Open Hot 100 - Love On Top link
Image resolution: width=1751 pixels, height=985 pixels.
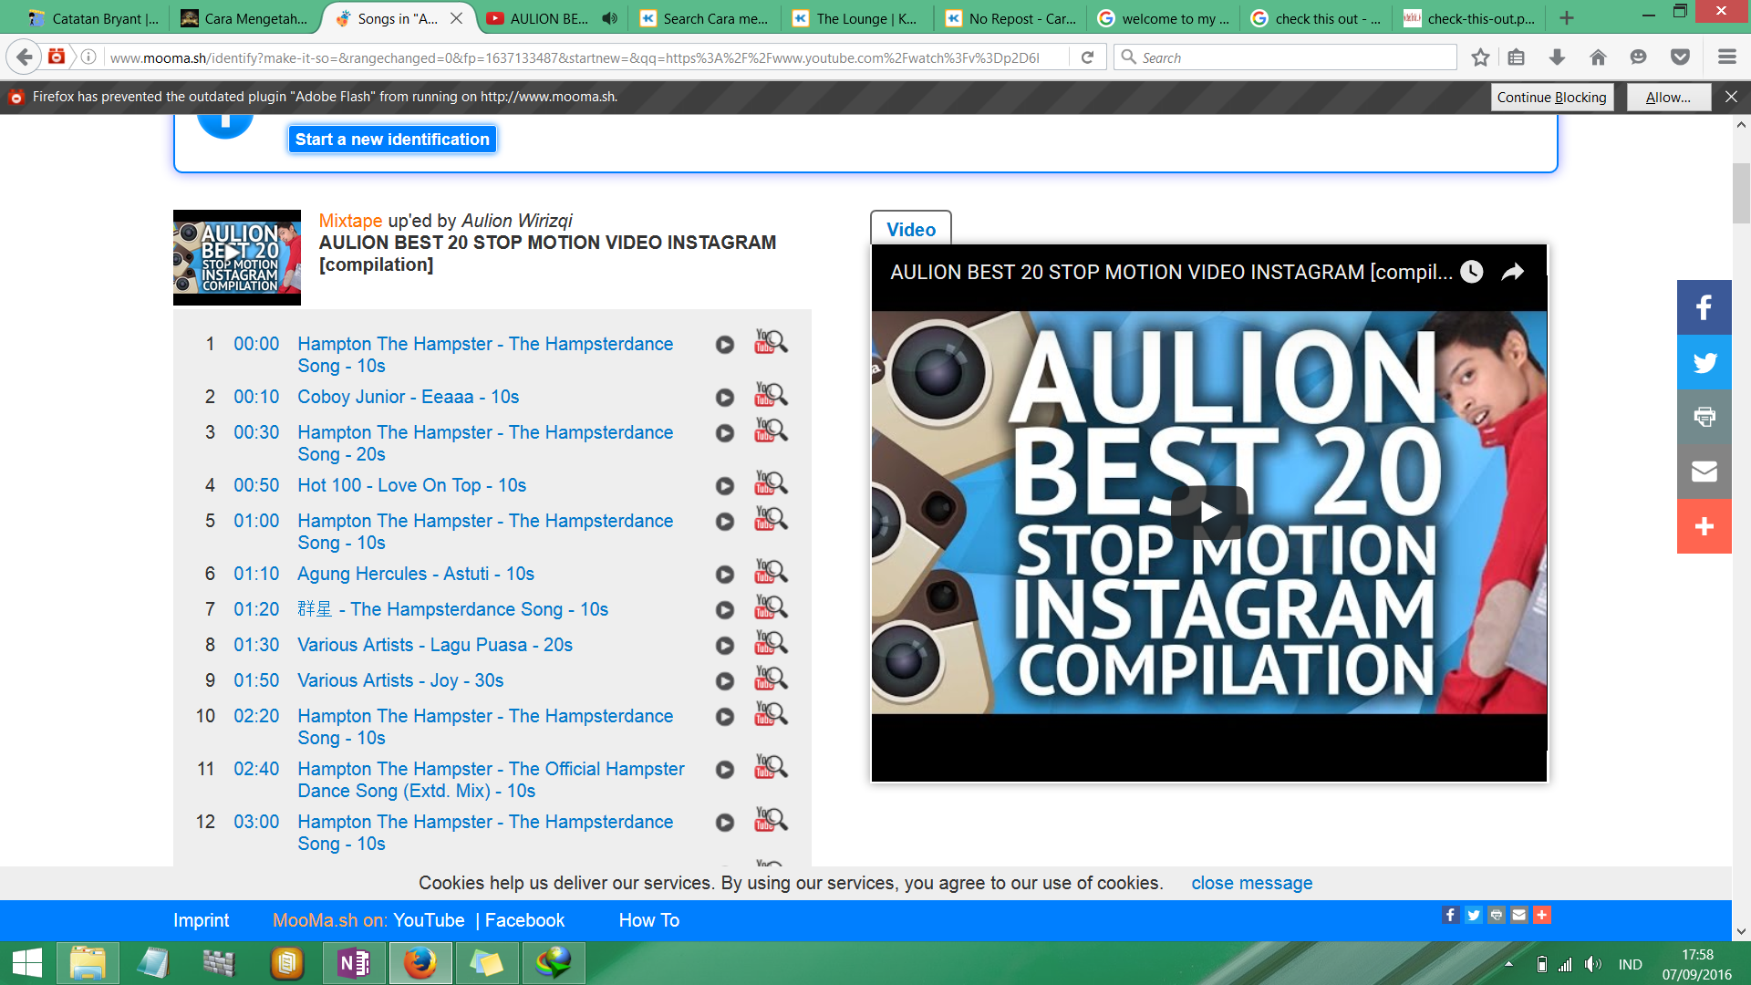point(412,485)
